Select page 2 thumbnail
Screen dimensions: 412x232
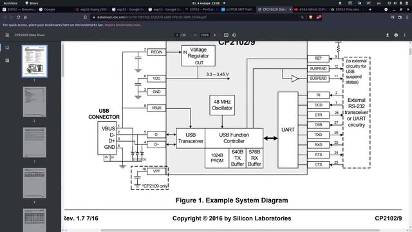[x=34, y=102]
